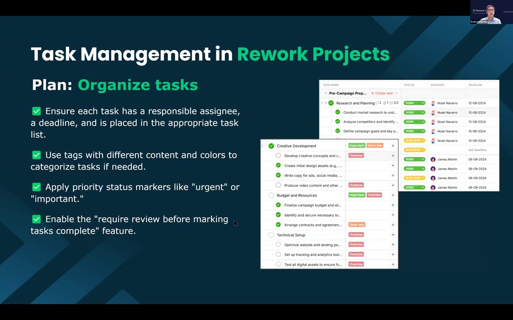Click Noah Navarro avatar in Define campaign goals row
This screenshot has height=320, width=513.
pyautogui.click(x=433, y=131)
